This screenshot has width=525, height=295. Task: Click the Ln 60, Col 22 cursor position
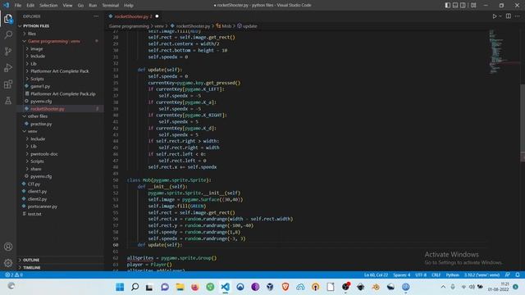pos(376,275)
